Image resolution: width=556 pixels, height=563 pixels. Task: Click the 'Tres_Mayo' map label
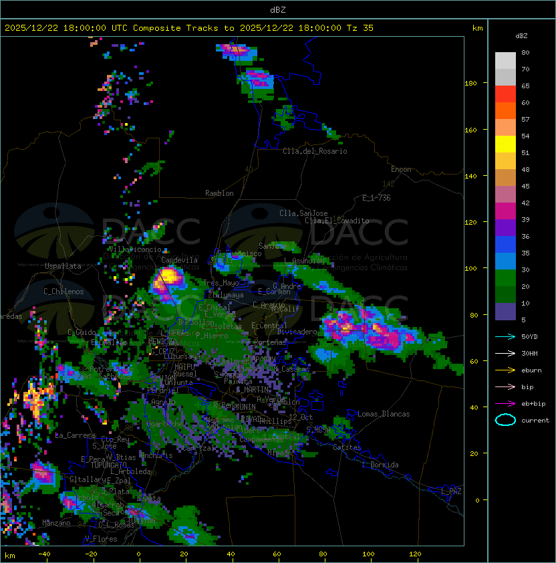click(x=221, y=283)
